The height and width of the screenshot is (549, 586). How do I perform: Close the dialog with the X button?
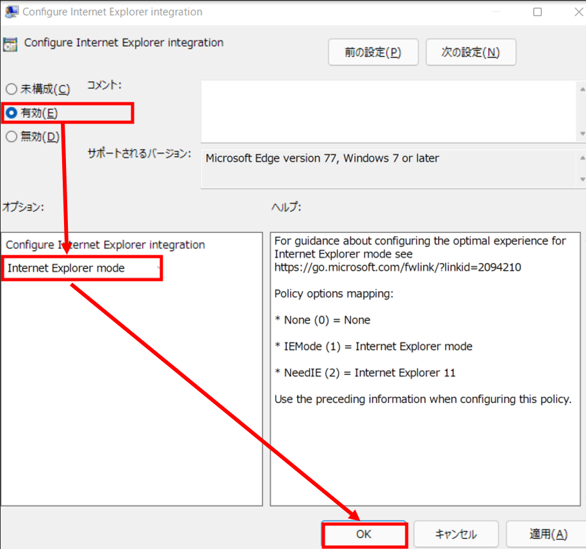(x=579, y=12)
